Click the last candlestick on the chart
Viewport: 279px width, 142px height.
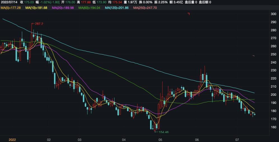click(255, 115)
